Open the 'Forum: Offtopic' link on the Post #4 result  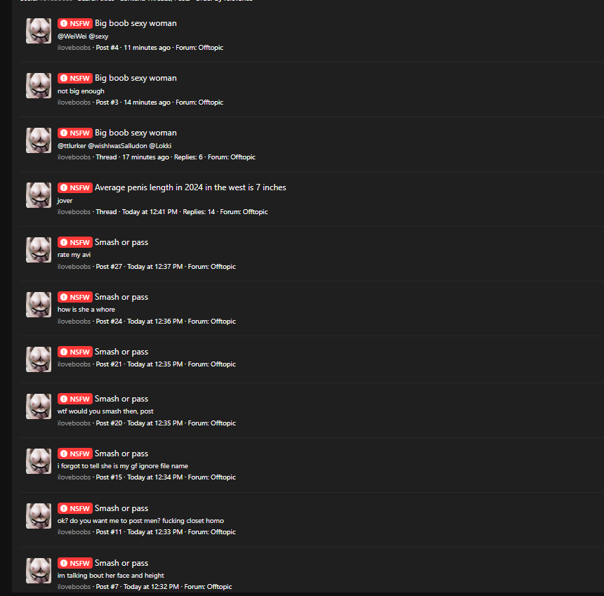tap(199, 48)
